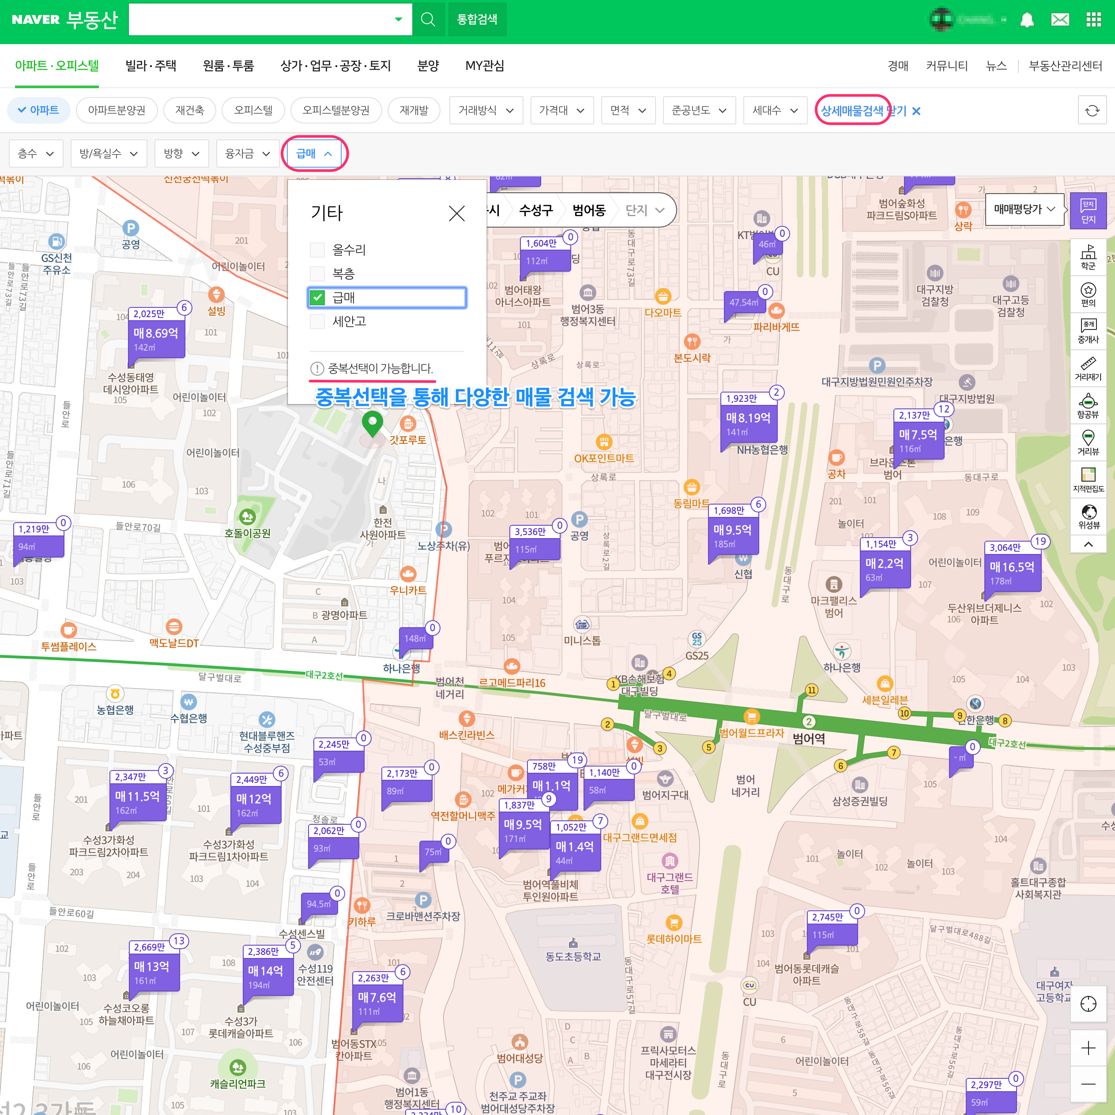
Task: Open 거리뷰 street view
Action: (1088, 443)
